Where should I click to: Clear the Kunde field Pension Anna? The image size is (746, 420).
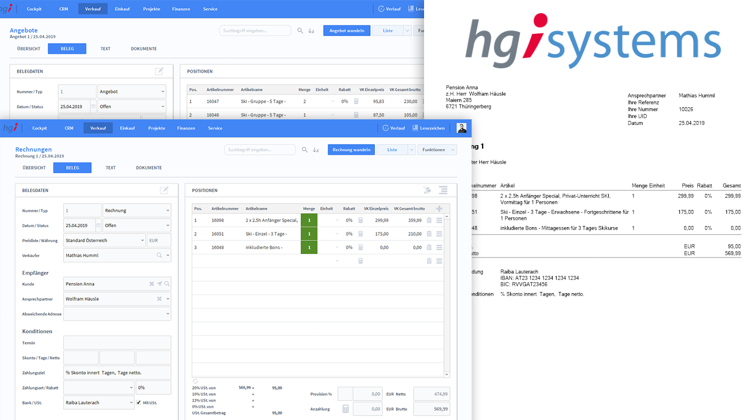152,284
